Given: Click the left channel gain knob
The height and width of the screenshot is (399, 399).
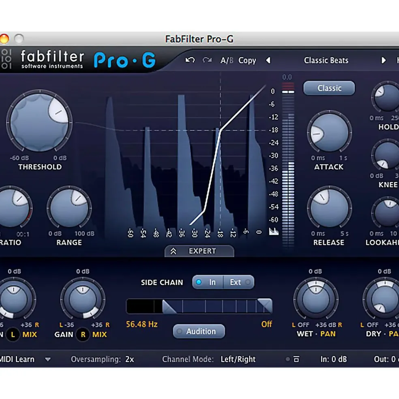Looking at the screenshot, I should click(13, 299).
